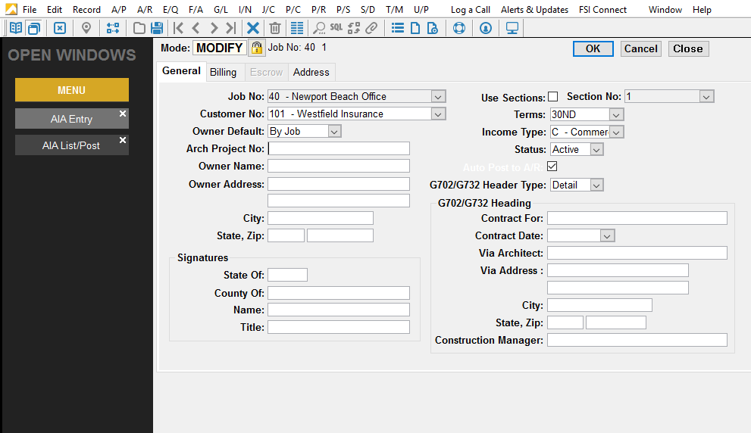751x433 pixels.
Task: Click the Owner Name input field
Action: pos(339,166)
